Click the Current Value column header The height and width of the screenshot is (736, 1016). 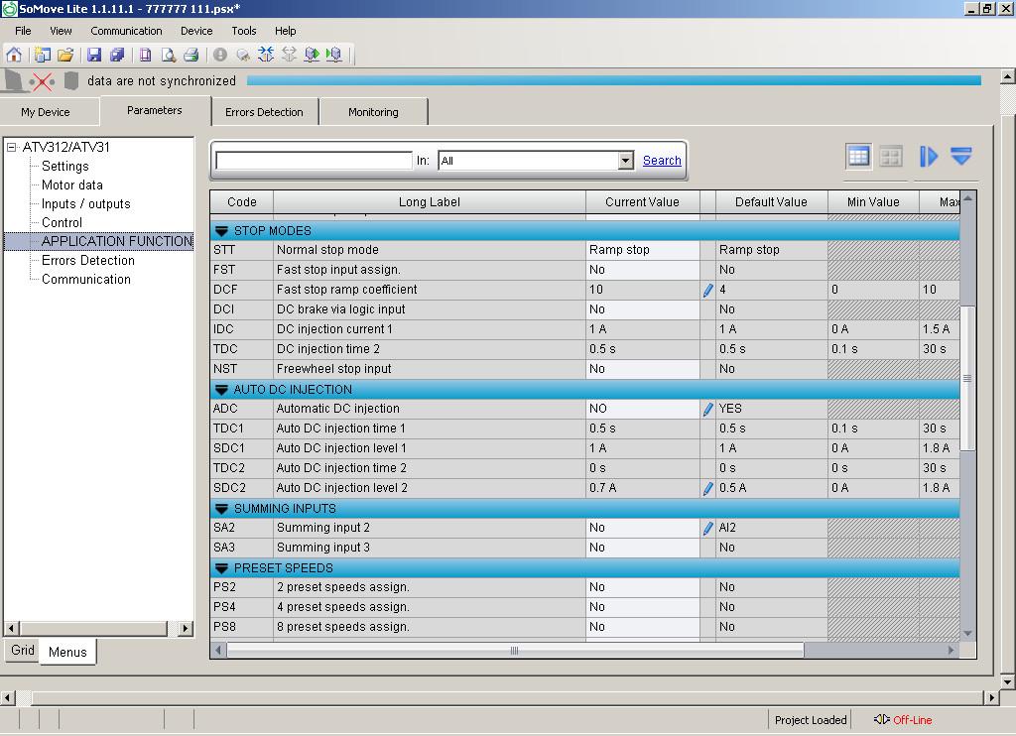tap(642, 202)
